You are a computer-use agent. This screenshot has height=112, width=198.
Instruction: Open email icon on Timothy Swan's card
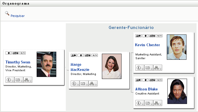[x=19, y=80]
